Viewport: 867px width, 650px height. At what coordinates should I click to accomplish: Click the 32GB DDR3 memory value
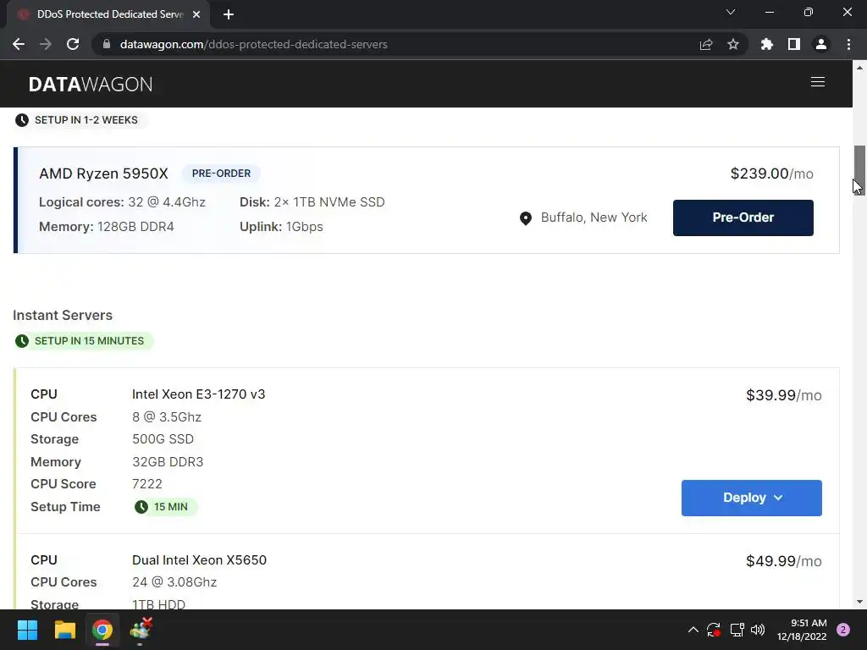168,462
